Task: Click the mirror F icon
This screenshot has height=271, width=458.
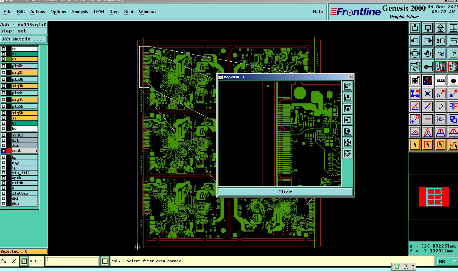Action: [453, 106]
